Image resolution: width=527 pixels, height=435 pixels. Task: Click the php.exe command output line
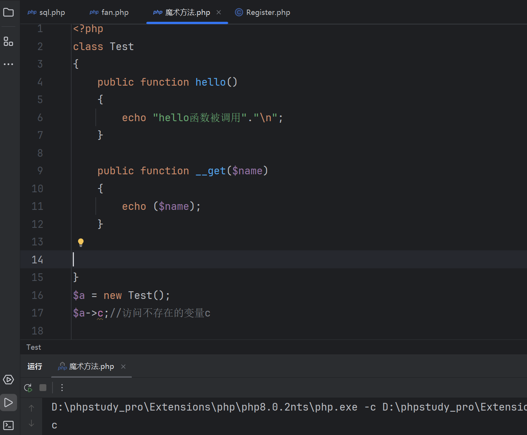click(x=289, y=407)
